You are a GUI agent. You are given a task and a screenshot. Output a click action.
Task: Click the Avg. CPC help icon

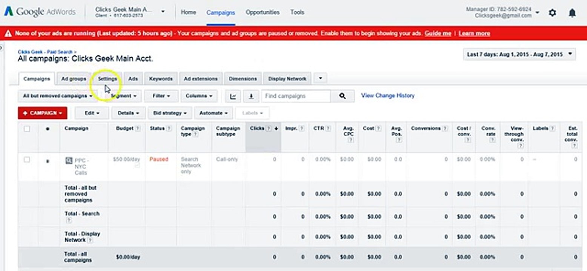click(351, 140)
